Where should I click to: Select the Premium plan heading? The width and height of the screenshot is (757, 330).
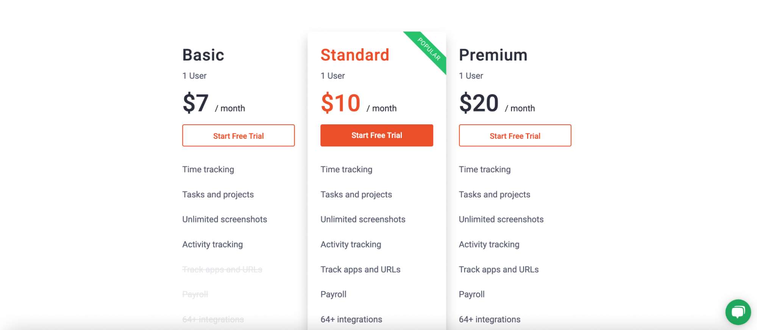tap(493, 54)
